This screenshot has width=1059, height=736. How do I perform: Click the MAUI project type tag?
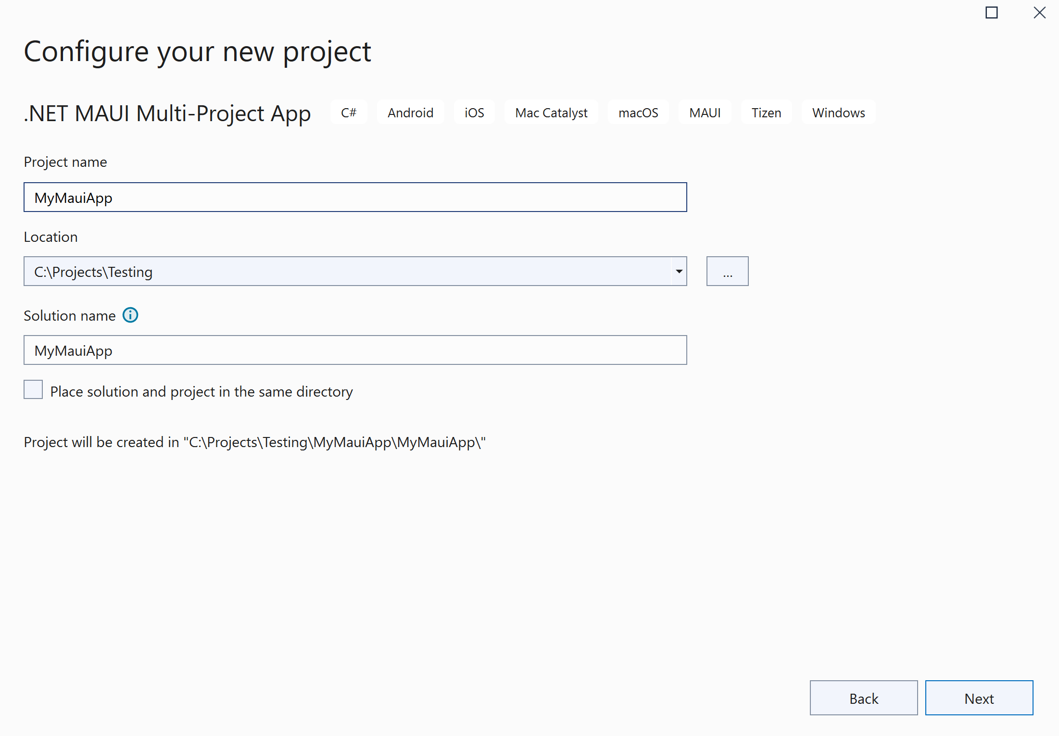tap(705, 112)
